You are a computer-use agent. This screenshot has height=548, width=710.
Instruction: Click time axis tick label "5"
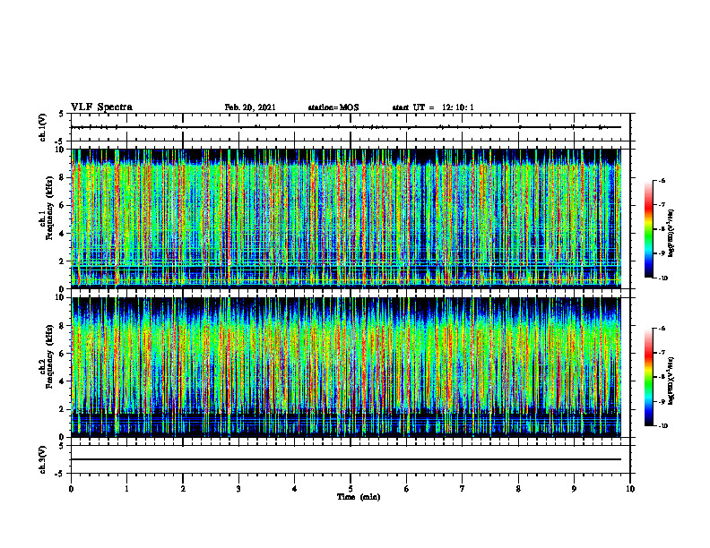tap(351, 489)
